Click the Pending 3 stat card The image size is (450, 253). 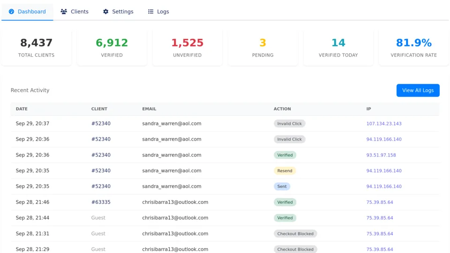click(x=262, y=47)
